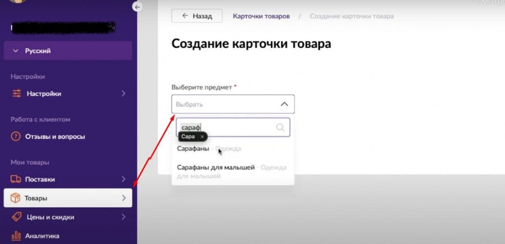
Task: Click the sliders icon beside Настройки
Action: click(x=16, y=94)
